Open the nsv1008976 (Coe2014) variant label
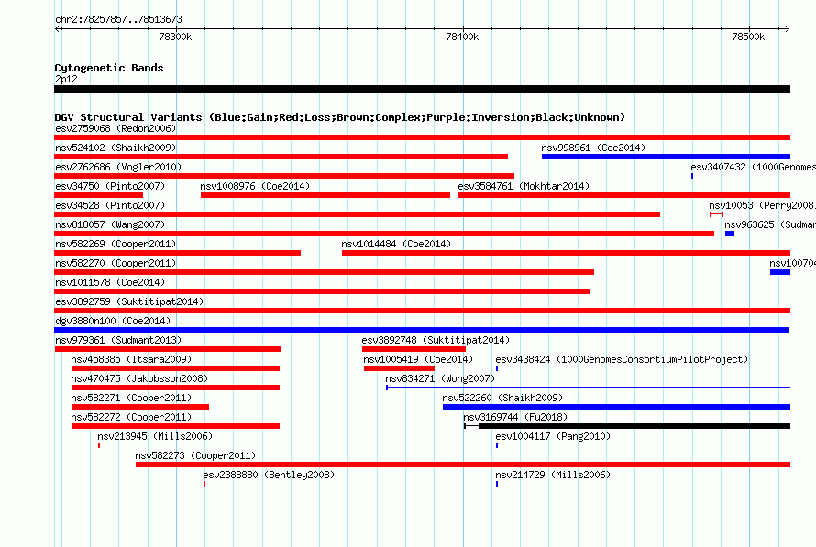Viewport: 816px width, 547px height. point(255,186)
